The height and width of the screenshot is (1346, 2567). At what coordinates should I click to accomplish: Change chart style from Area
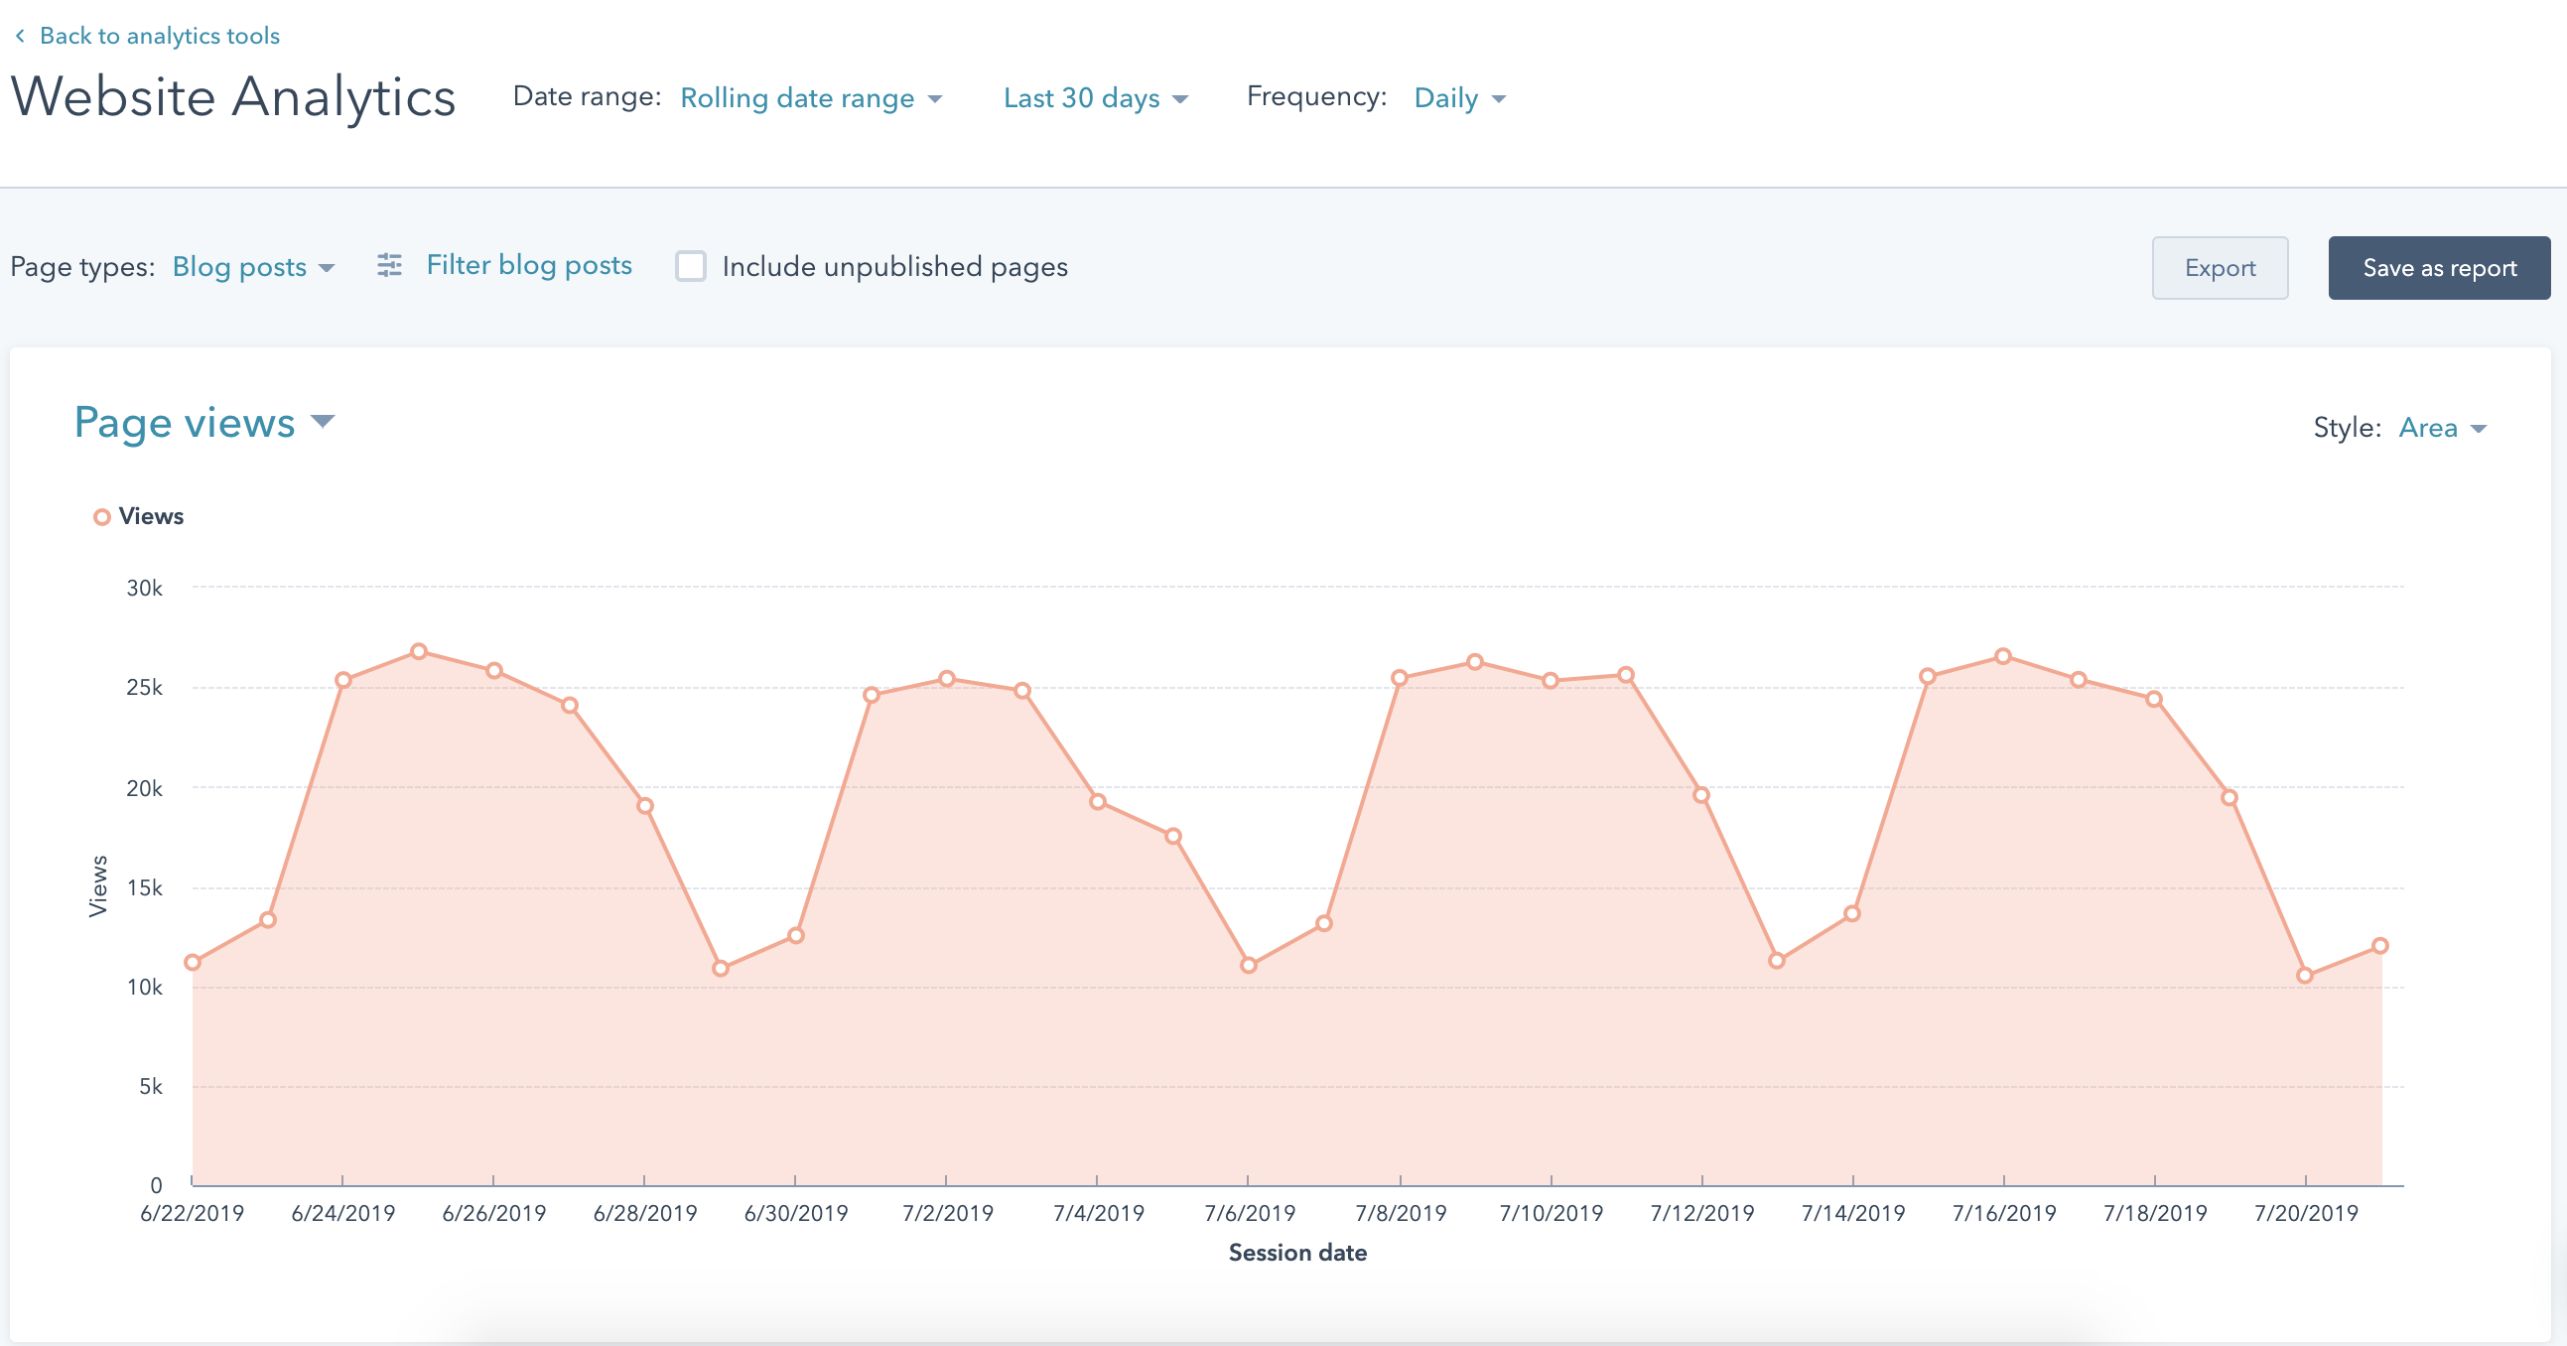(x=2428, y=429)
